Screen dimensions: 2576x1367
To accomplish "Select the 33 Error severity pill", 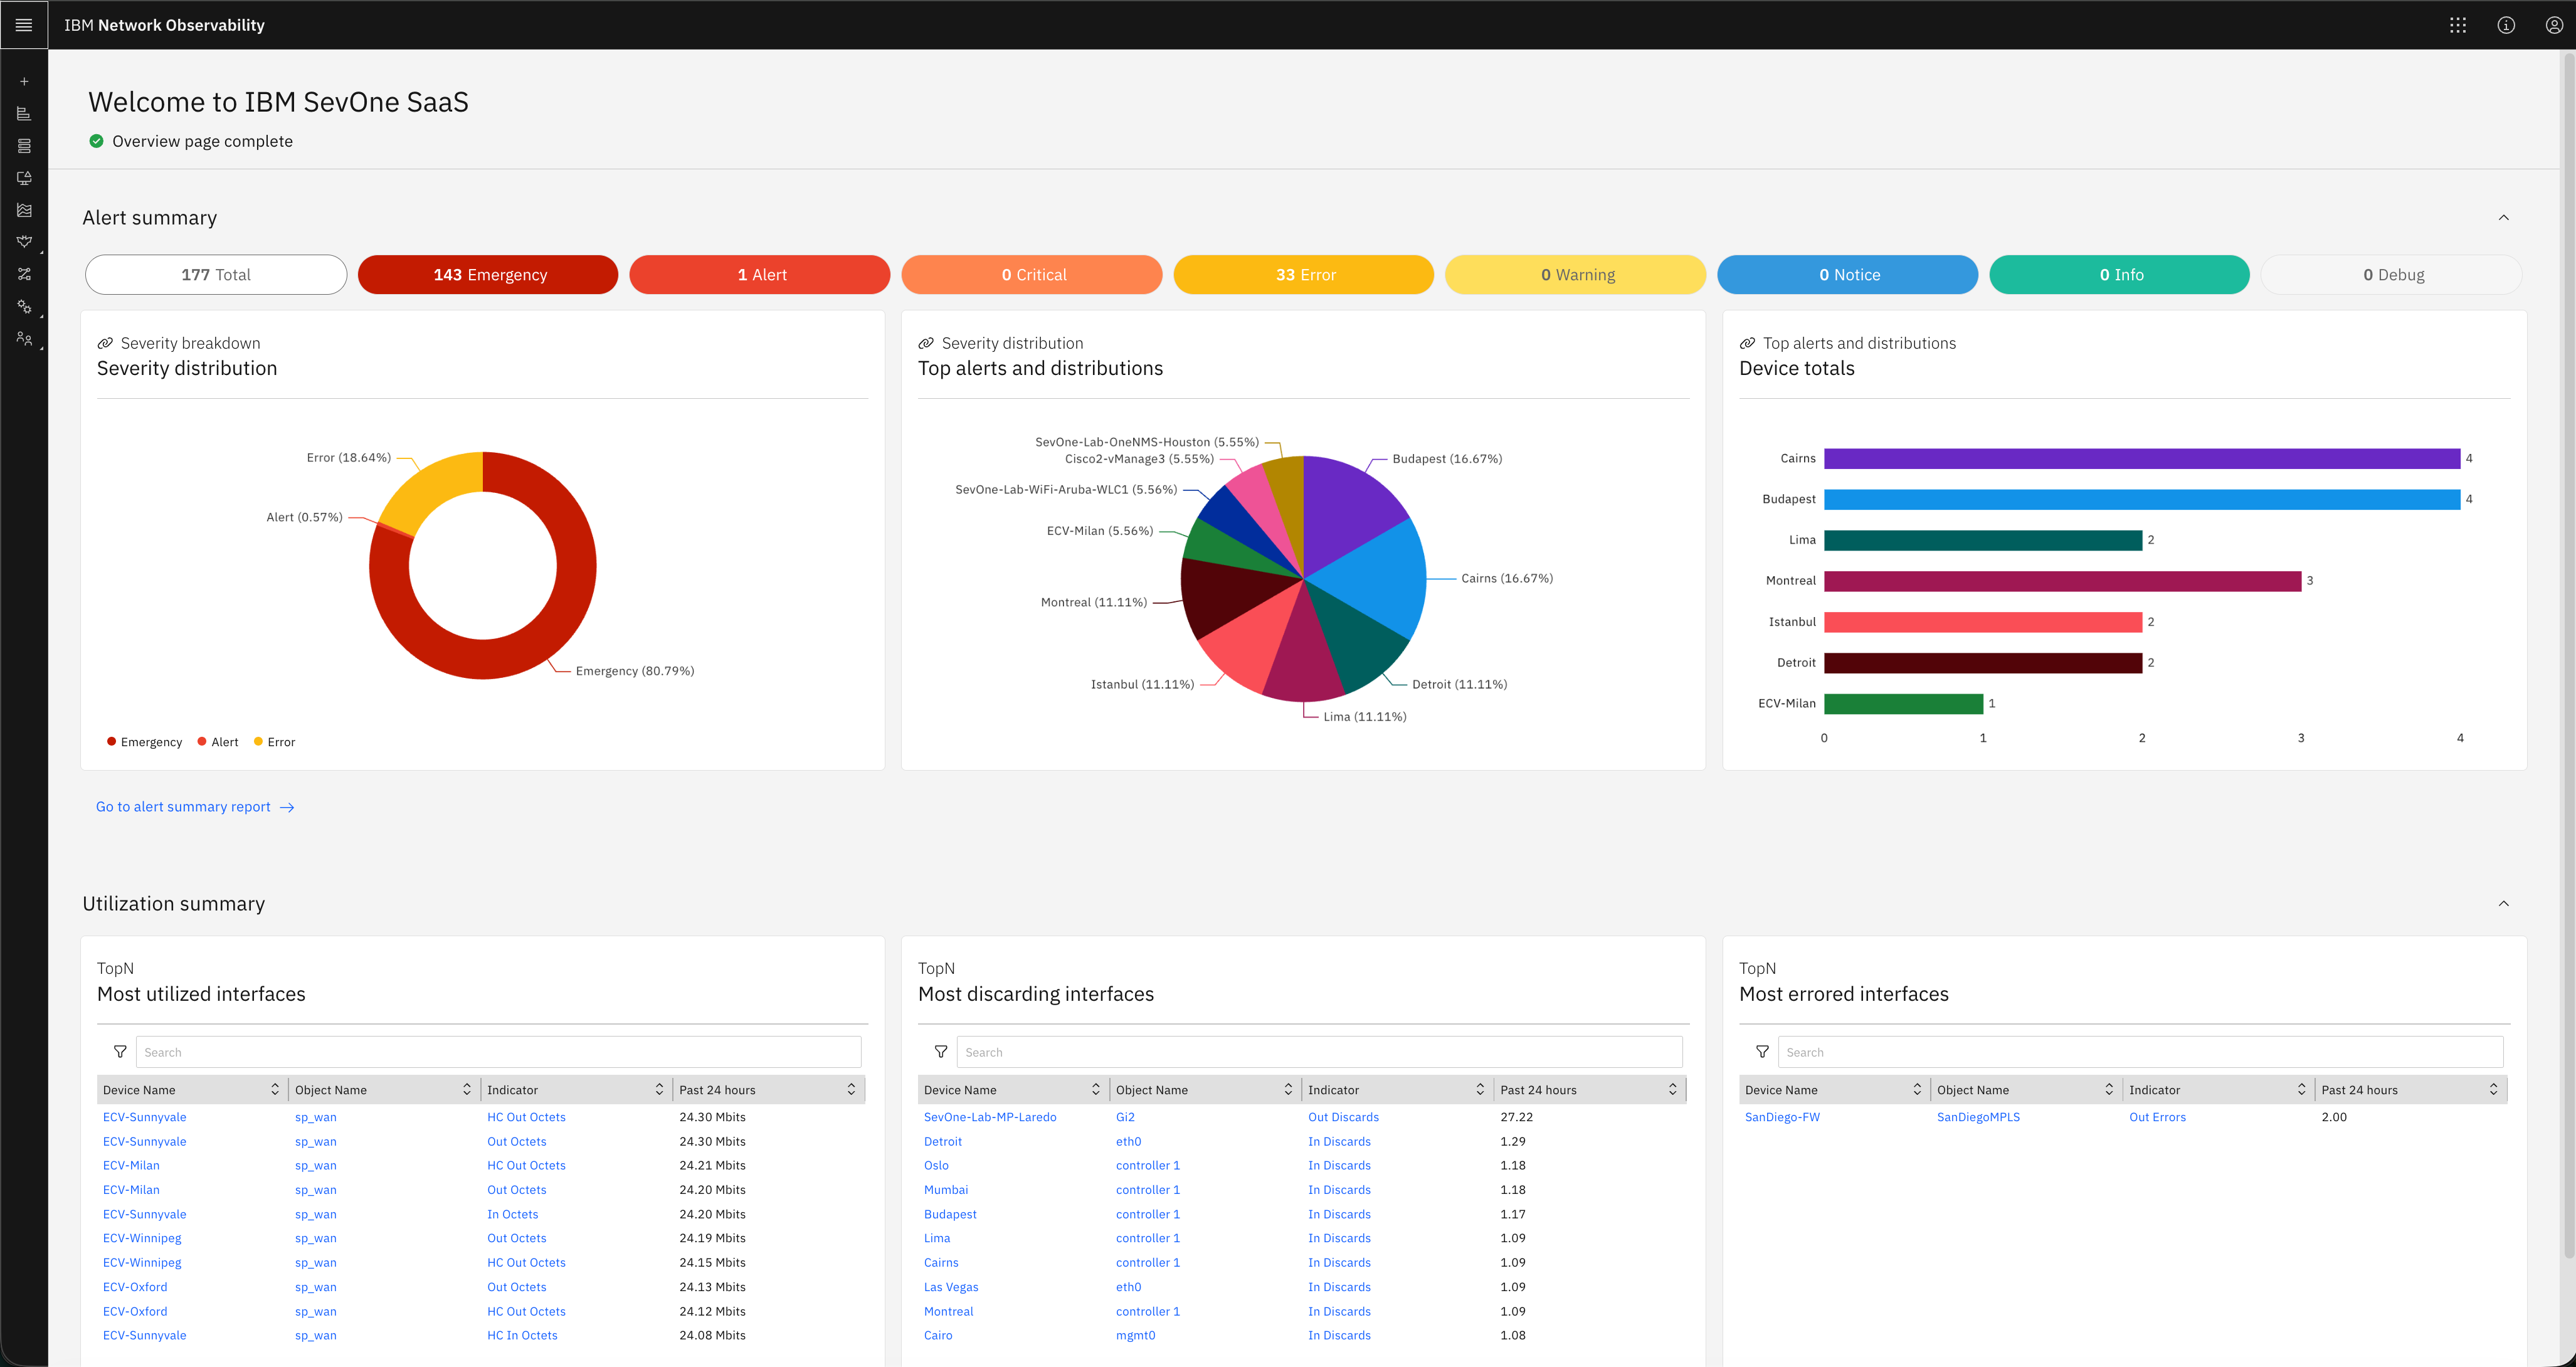I will (1304, 275).
